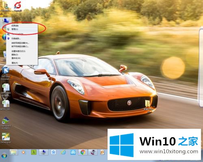The width and height of the screenshot is (203, 162).
Task: Open the blue cloud taskbar app
Action: pyautogui.click(x=73, y=152)
